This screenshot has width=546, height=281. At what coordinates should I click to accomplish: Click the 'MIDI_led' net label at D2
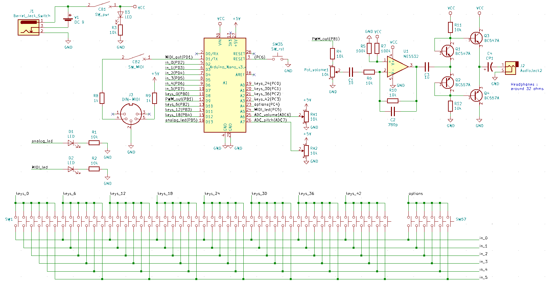pos(40,167)
